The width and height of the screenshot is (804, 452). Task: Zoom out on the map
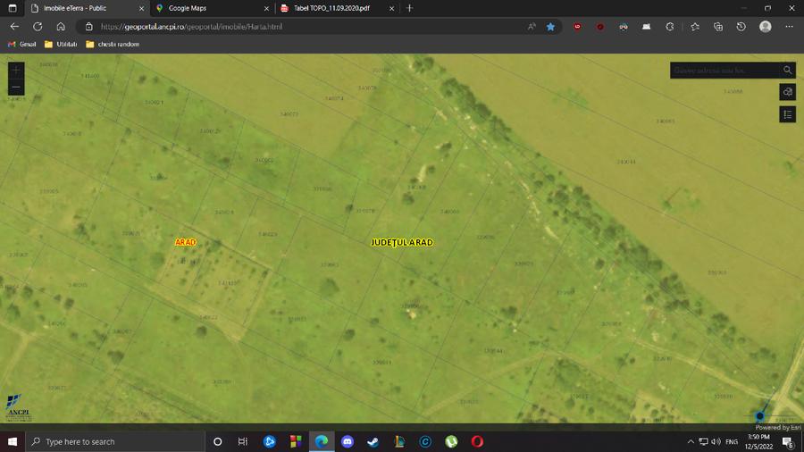pyautogui.click(x=16, y=87)
